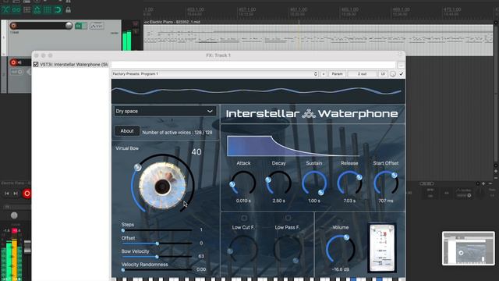Click the go to start transport button
499x281 pixels.
[7, 194]
